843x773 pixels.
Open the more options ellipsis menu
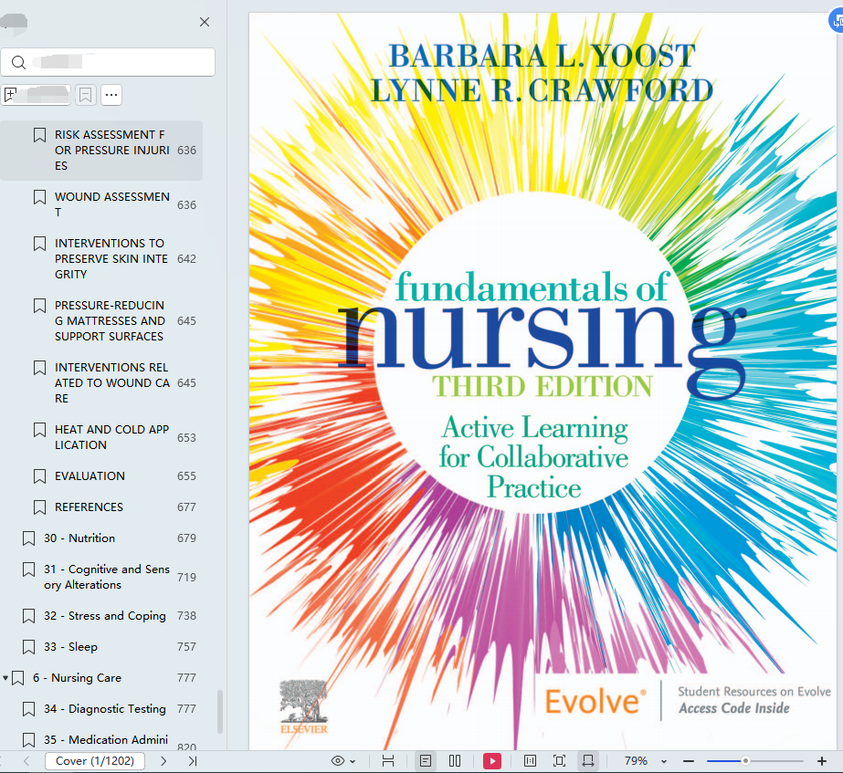pos(111,95)
